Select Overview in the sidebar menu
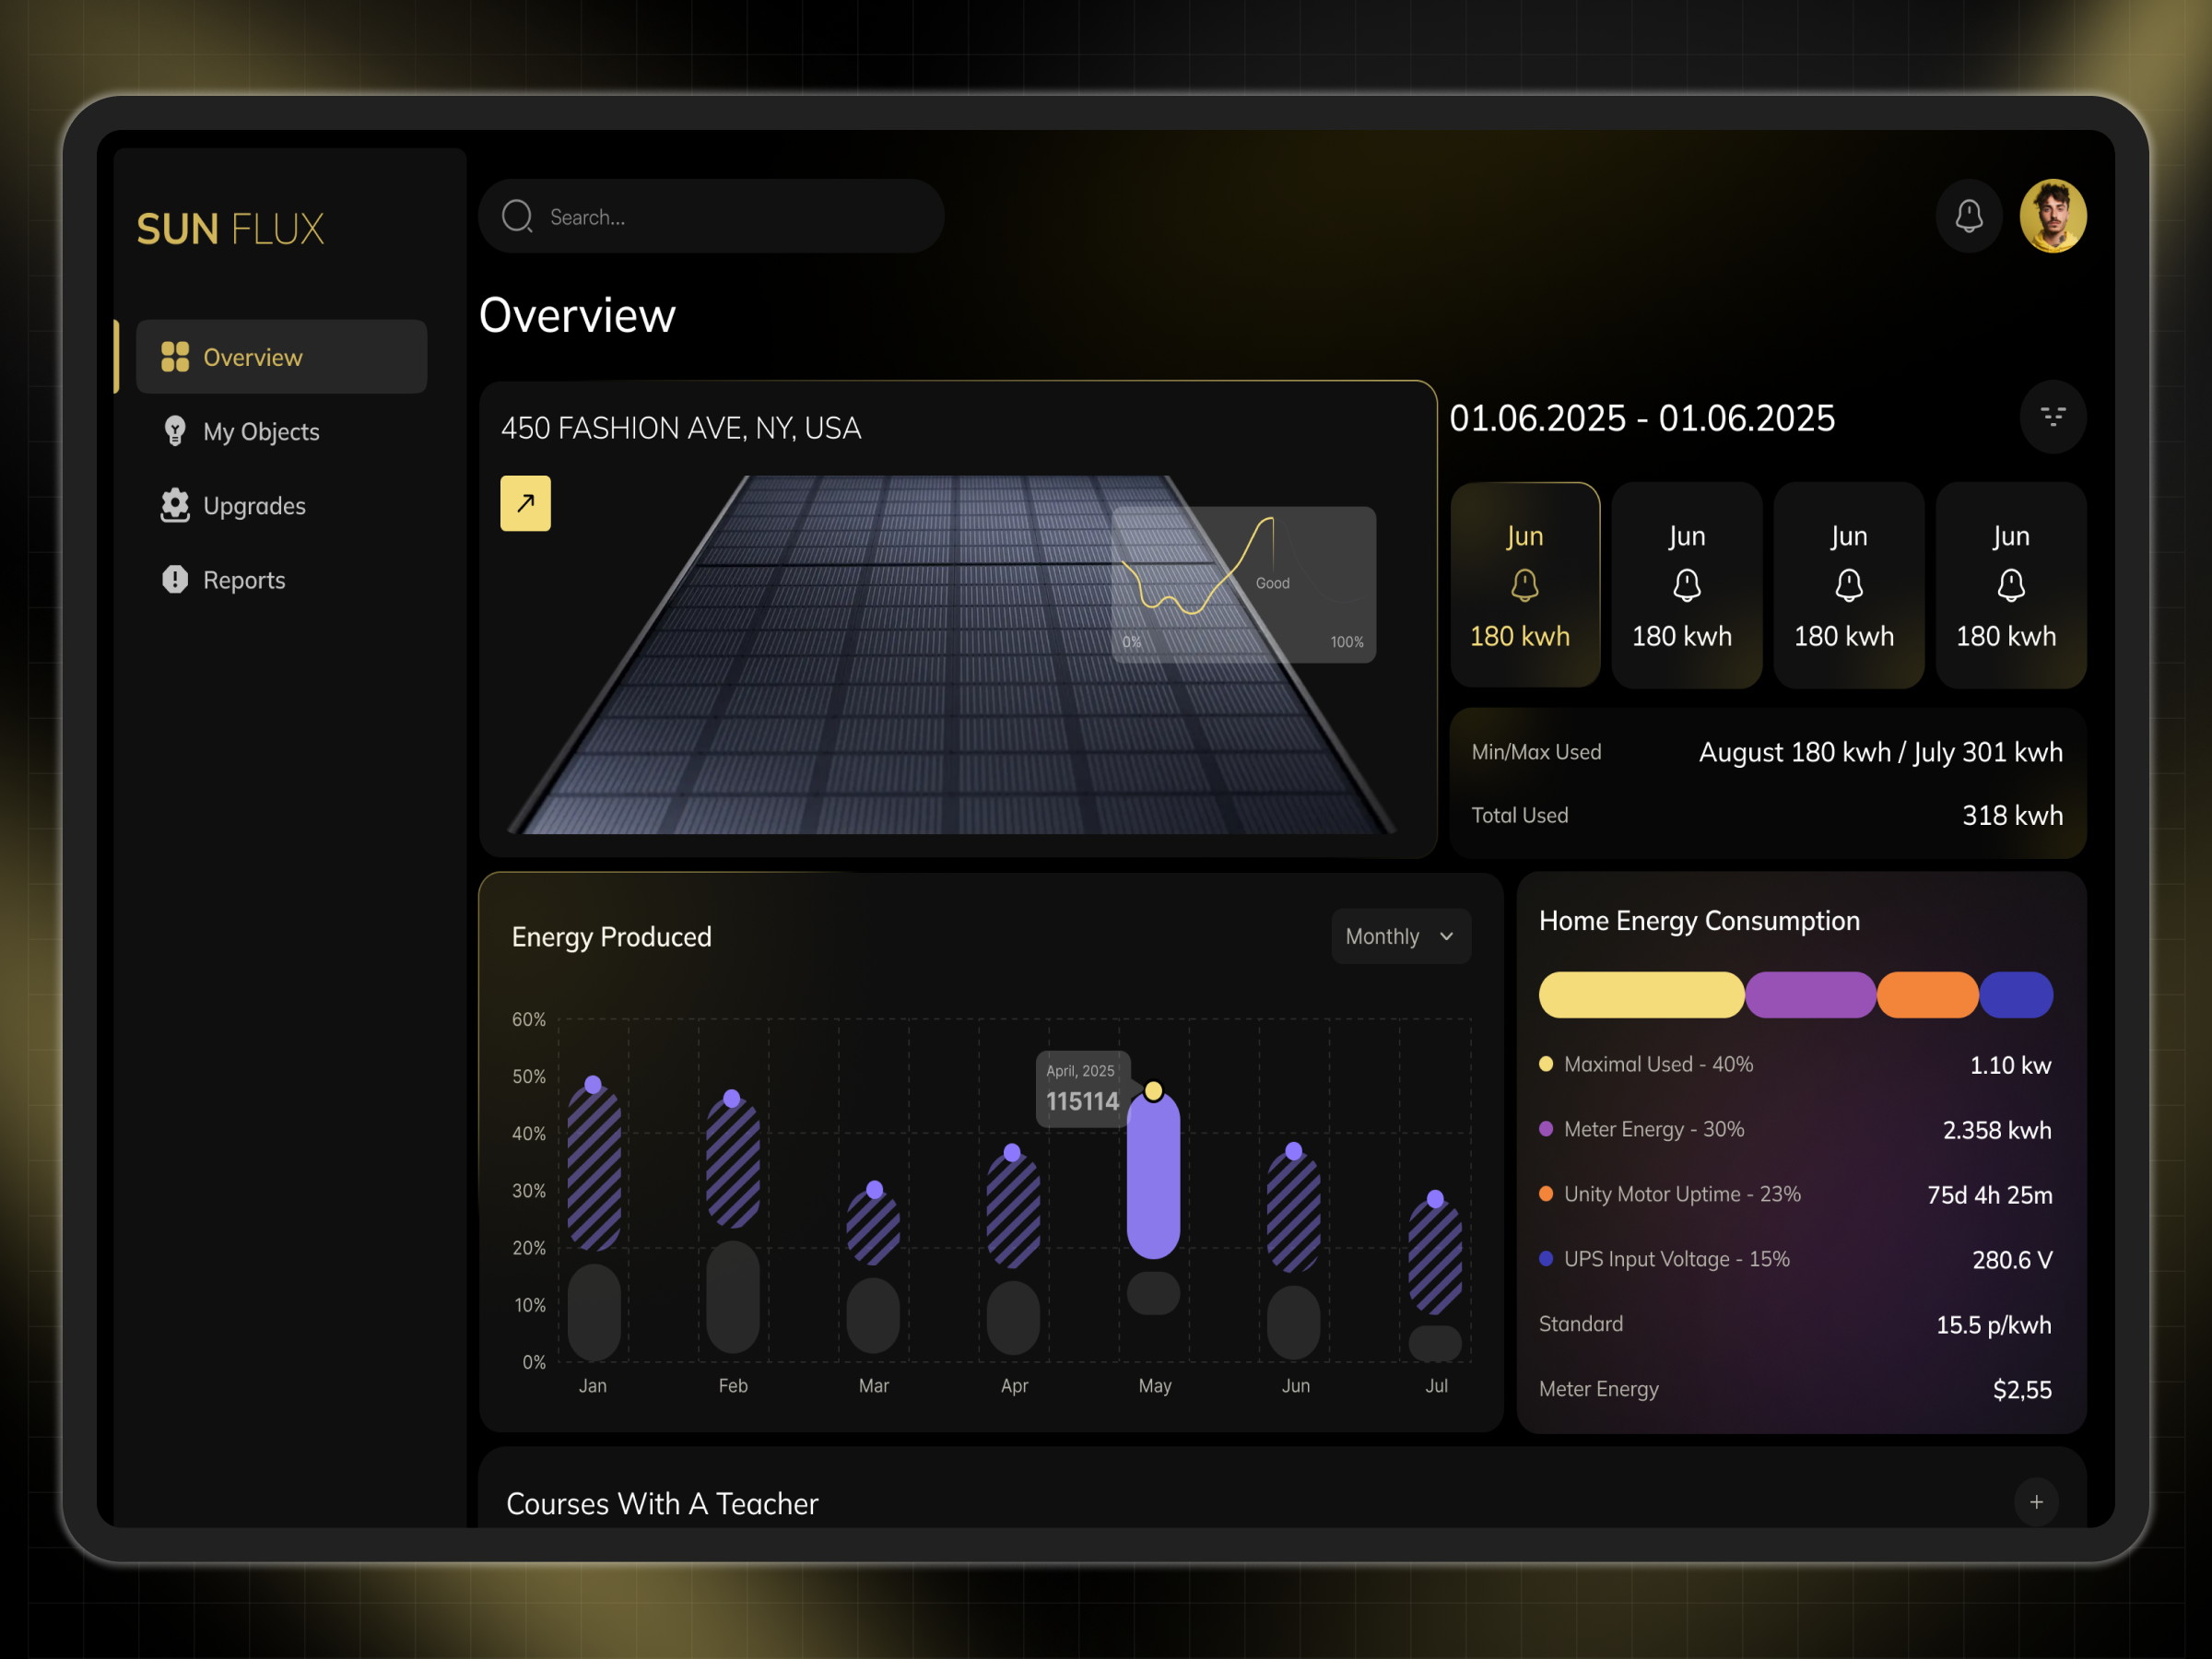The image size is (2212, 1659). 253,356
